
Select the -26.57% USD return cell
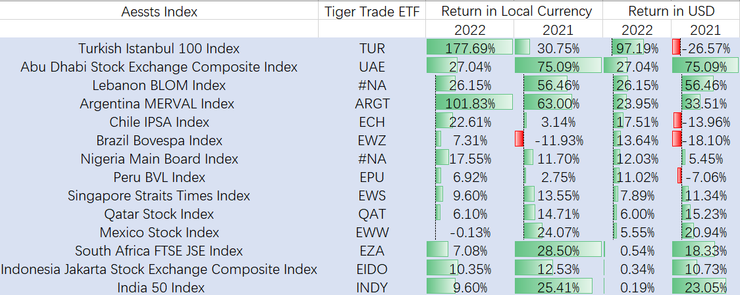coord(705,49)
